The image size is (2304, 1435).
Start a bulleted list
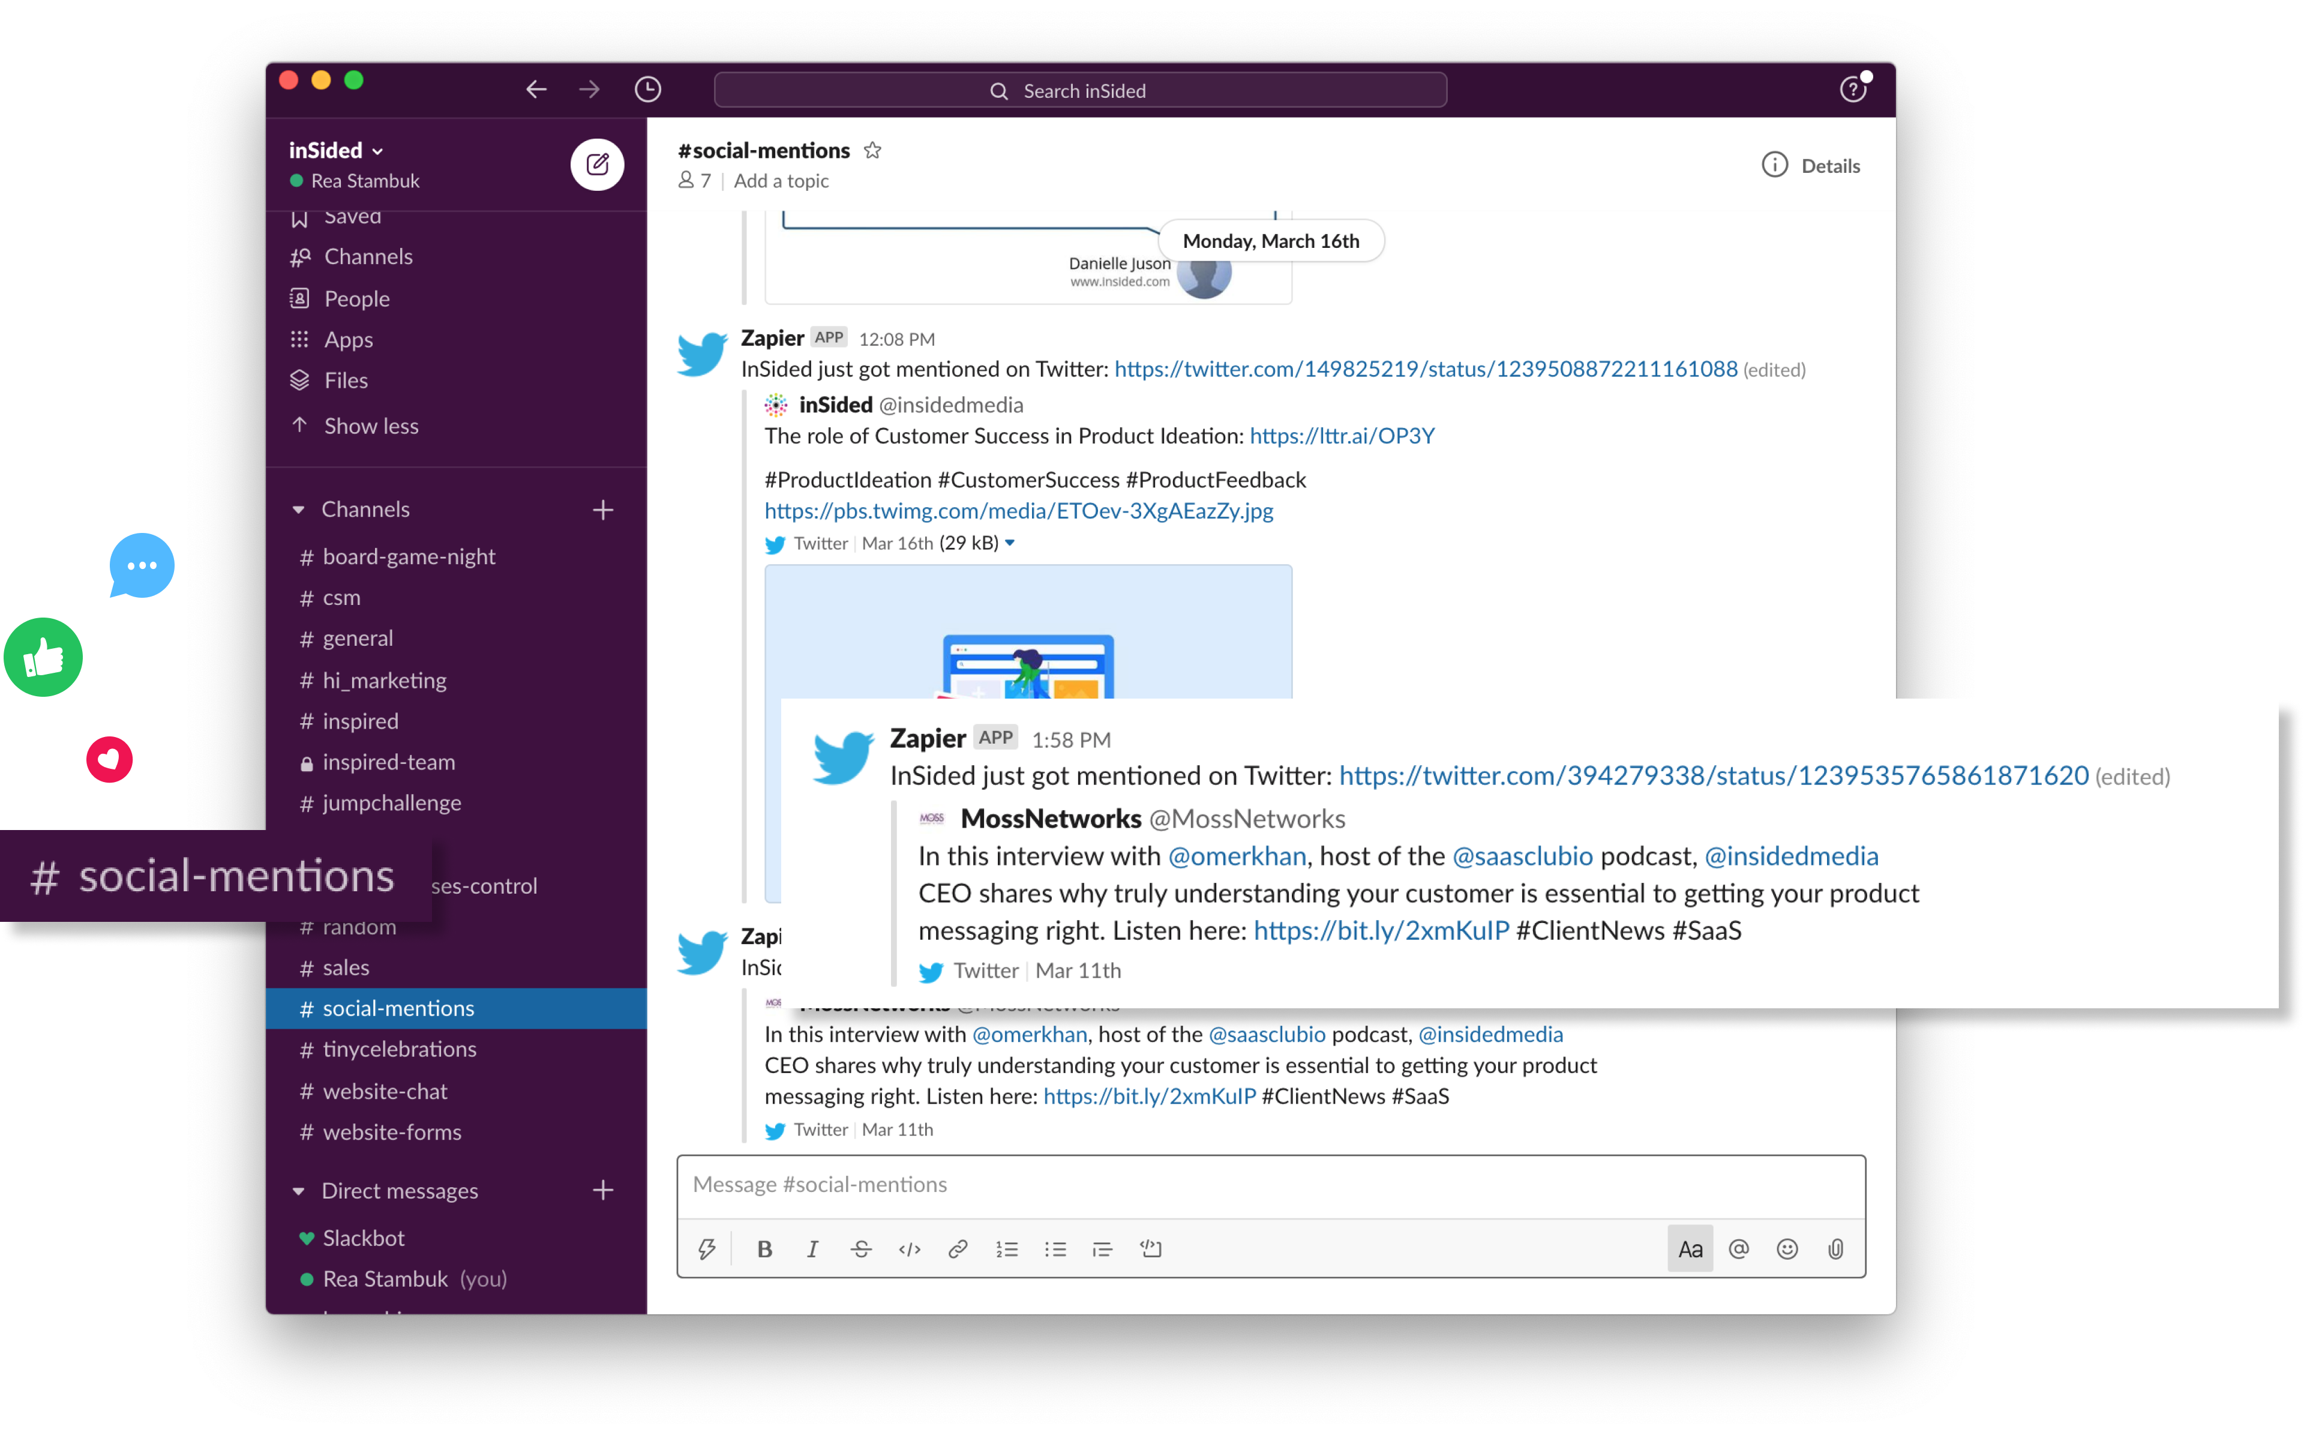pyautogui.click(x=1055, y=1249)
